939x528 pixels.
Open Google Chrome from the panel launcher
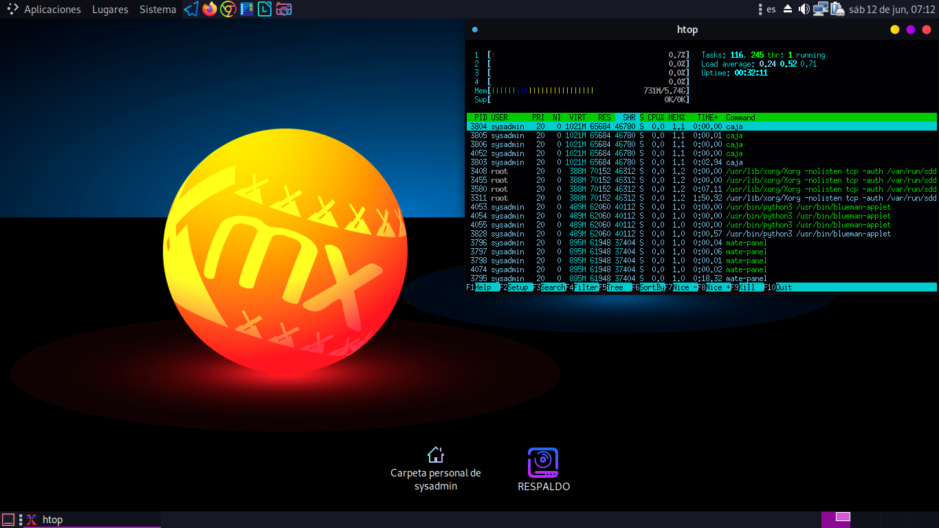pyautogui.click(x=228, y=10)
